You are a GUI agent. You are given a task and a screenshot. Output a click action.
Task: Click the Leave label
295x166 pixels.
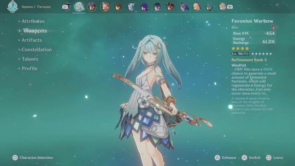click(278, 158)
